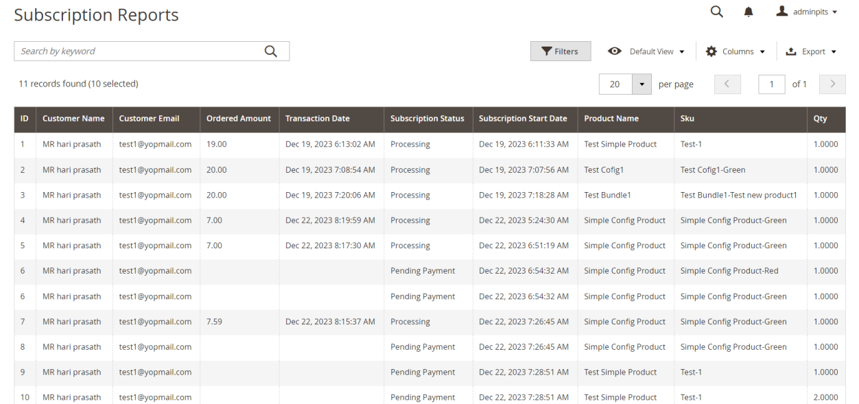
Task: Open the global search icon in the header
Action: [716, 12]
